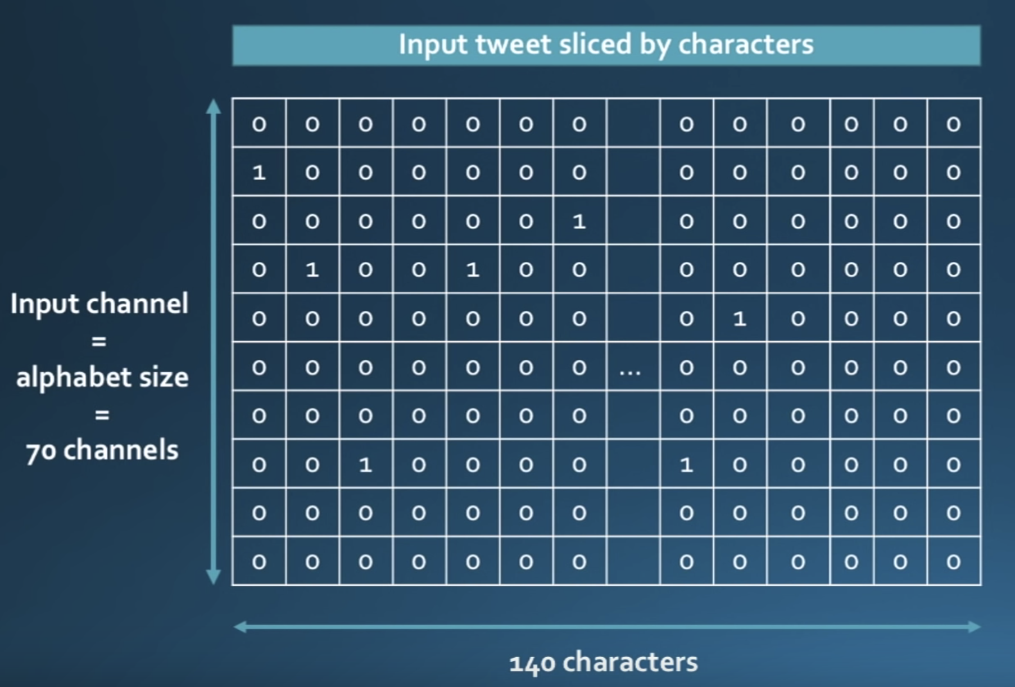Click the leftmost 1 in the fourth row
This screenshot has width=1015, height=687.
(312, 270)
